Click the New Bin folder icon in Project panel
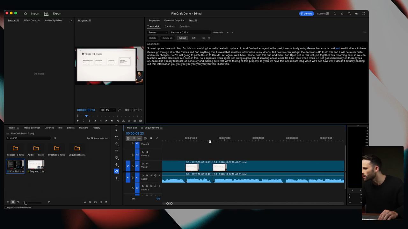Screen dimensions: 408x229 pyautogui.click(x=95, y=202)
